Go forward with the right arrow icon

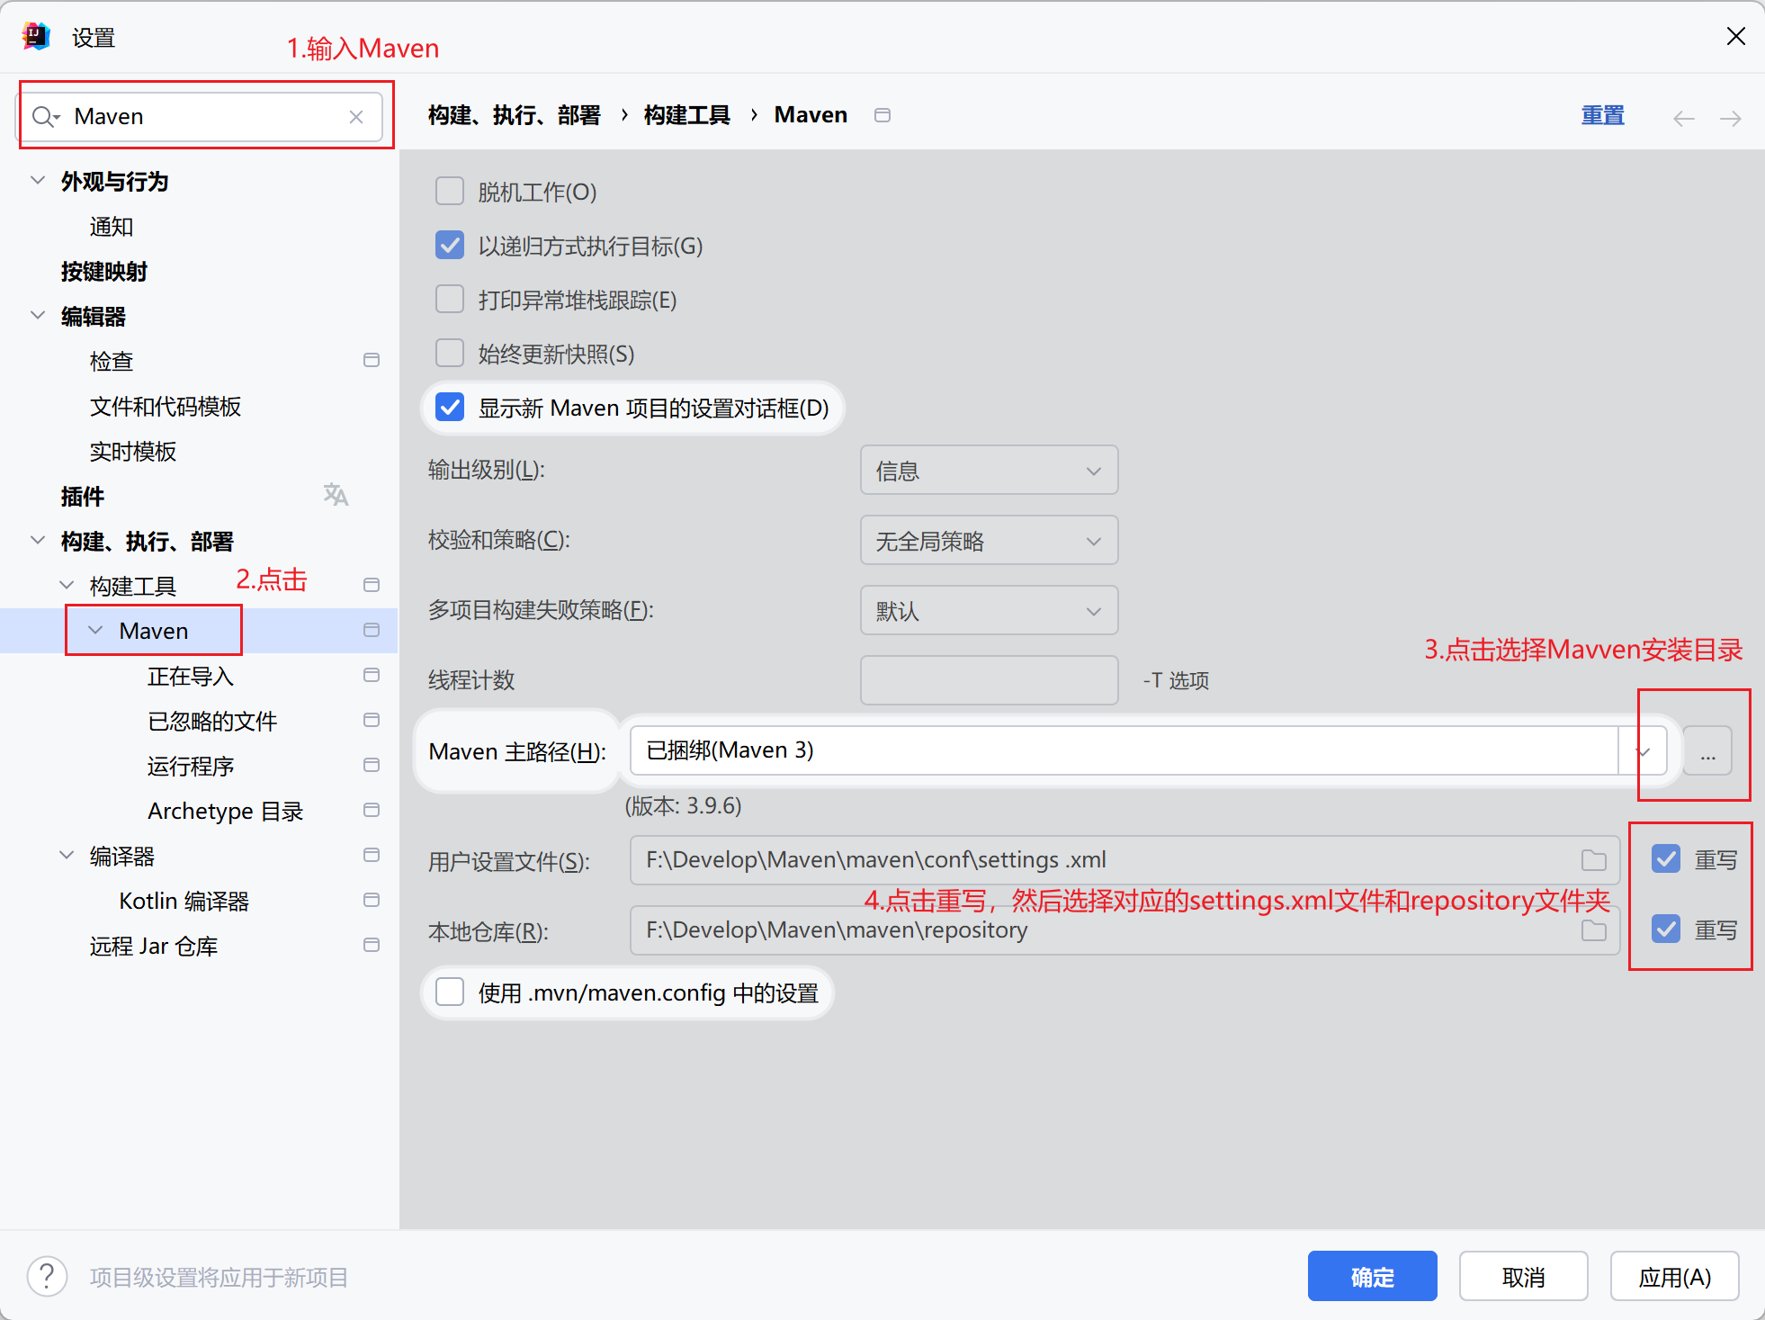point(1731,118)
